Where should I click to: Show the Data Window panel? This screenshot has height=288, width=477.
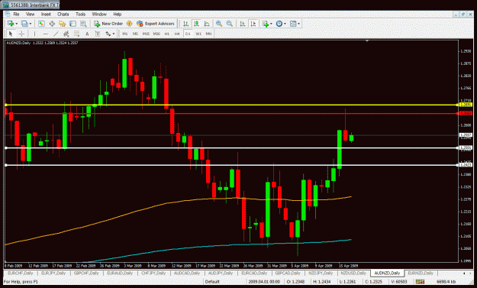tap(52, 24)
